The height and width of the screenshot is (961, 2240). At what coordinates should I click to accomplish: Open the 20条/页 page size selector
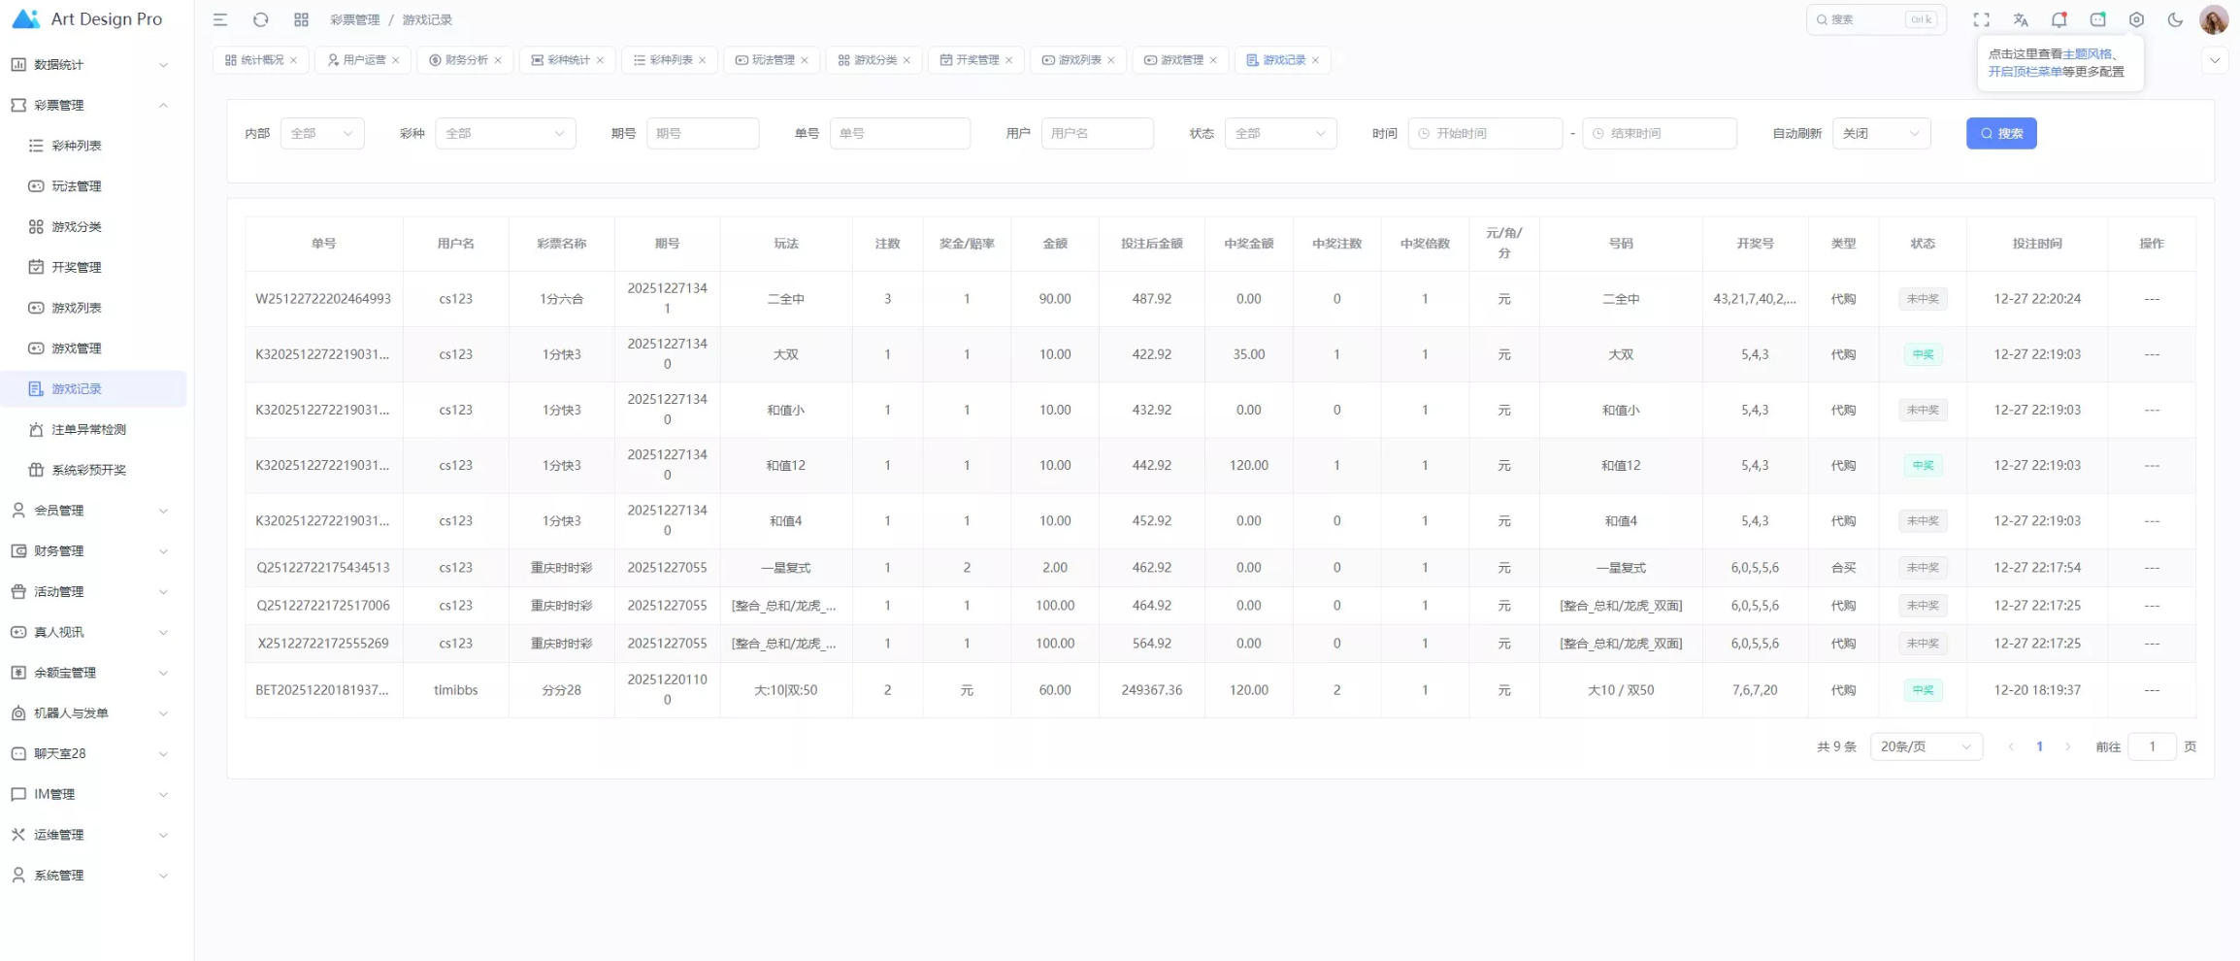coord(1925,746)
